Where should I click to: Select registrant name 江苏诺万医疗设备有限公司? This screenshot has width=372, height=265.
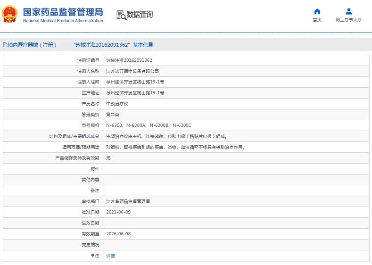tap(132, 71)
